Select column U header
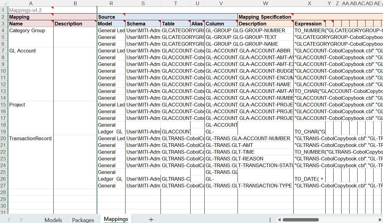This screenshot has width=383, height=223. 197,3
